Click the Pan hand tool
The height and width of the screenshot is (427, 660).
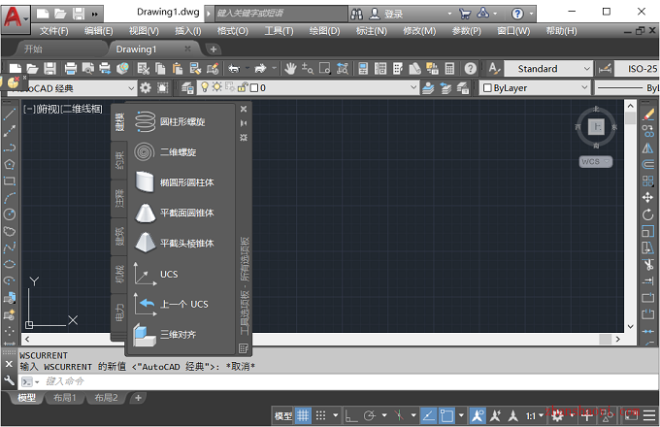(290, 69)
